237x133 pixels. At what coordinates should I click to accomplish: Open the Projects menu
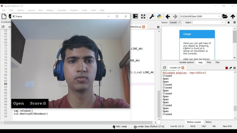pyautogui.click(x=74, y=10)
